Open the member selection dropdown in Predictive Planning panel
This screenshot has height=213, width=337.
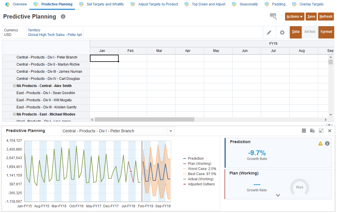click(171, 131)
